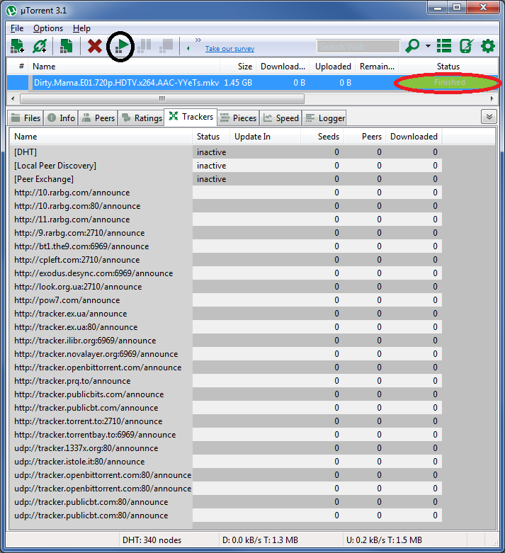Open the Options menu
Image resolution: width=505 pixels, height=553 pixels.
(x=48, y=28)
